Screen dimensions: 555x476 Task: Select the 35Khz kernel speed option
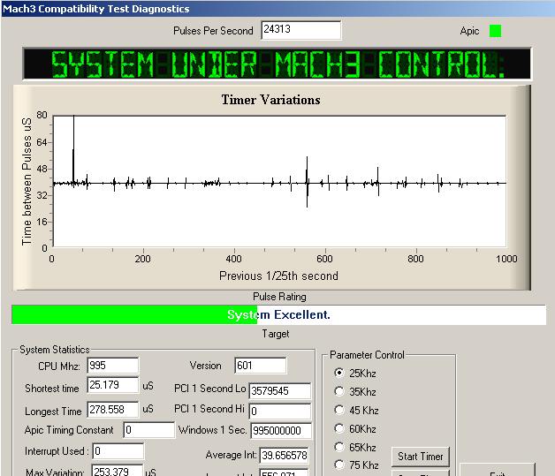point(340,391)
